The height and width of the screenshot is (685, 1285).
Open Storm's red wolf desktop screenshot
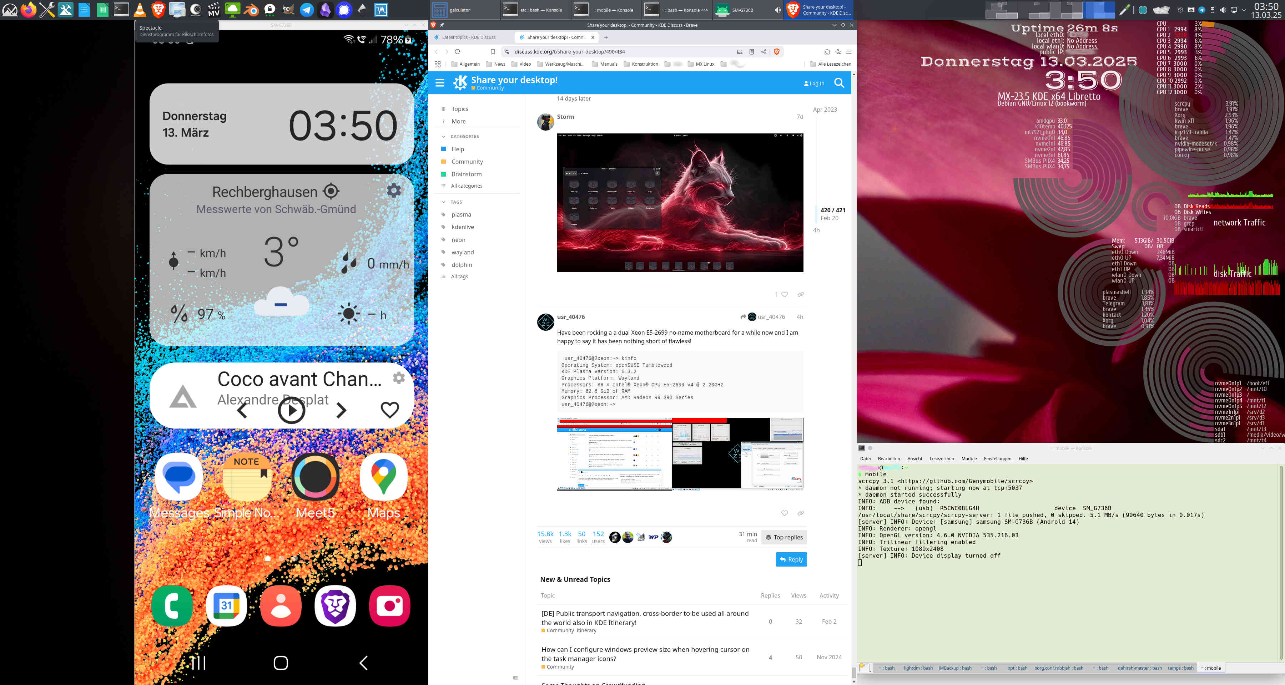680,202
